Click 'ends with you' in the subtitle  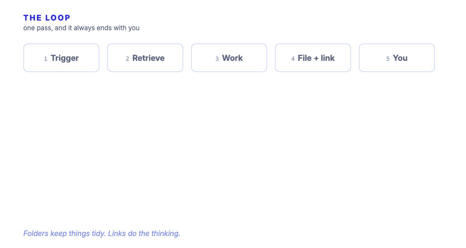(x=118, y=28)
